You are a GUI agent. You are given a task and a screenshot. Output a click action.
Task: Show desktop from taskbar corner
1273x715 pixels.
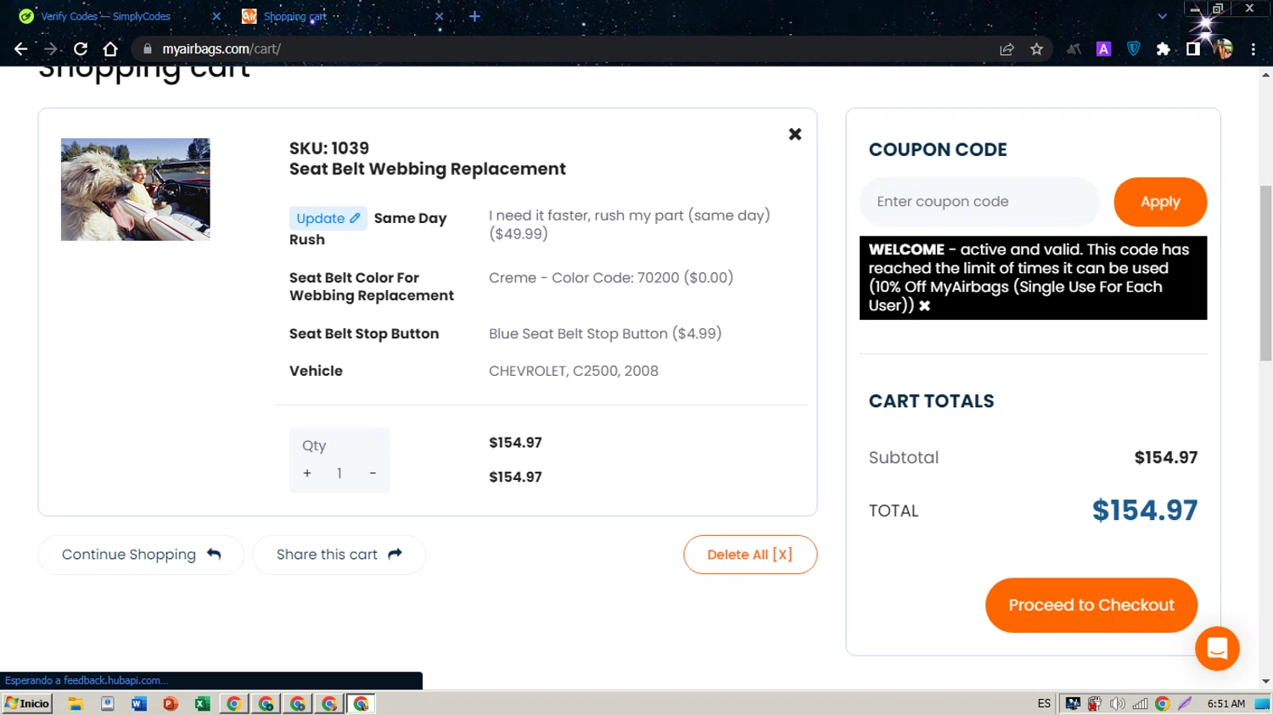coord(1263,703)
